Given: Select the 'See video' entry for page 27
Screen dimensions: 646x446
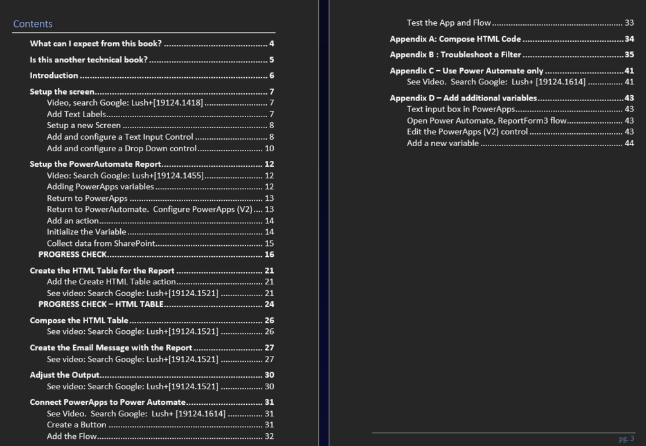Looking at the screenshot, I should pos(160,359).
